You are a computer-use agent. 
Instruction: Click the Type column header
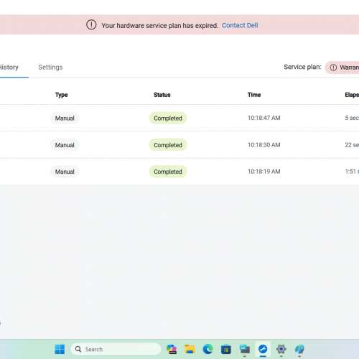coord(61,95)
